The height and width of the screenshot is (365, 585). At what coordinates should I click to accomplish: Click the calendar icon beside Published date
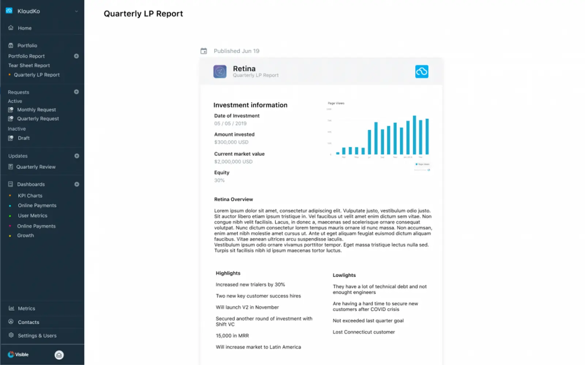pos(204,51)
